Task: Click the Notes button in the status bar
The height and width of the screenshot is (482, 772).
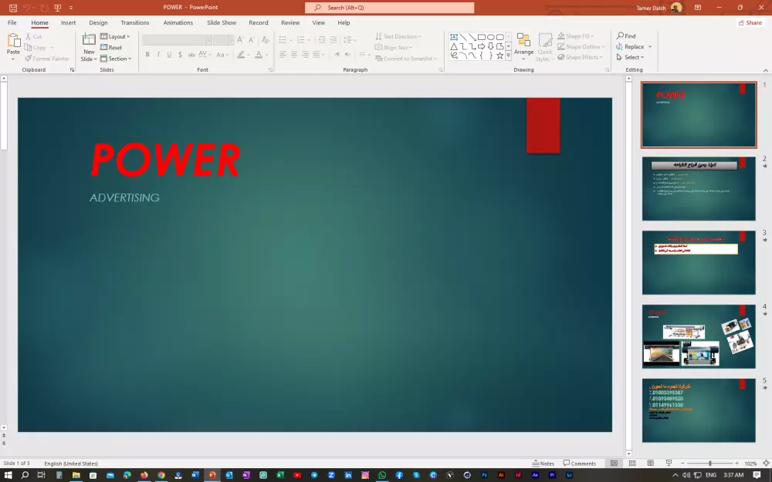Action: click(544, 463)
